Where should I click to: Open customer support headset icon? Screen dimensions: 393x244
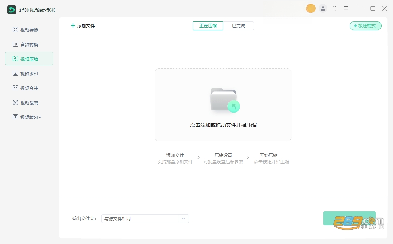click(x=335, y=8)
